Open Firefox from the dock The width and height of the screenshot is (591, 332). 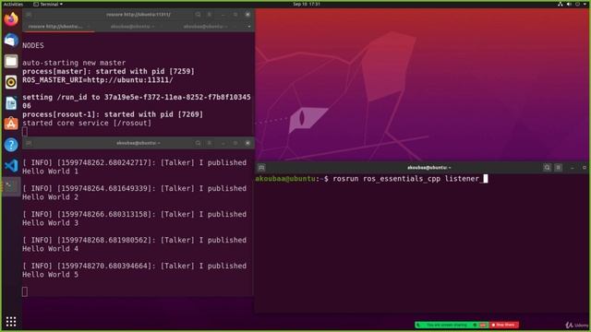pos(11,18)
